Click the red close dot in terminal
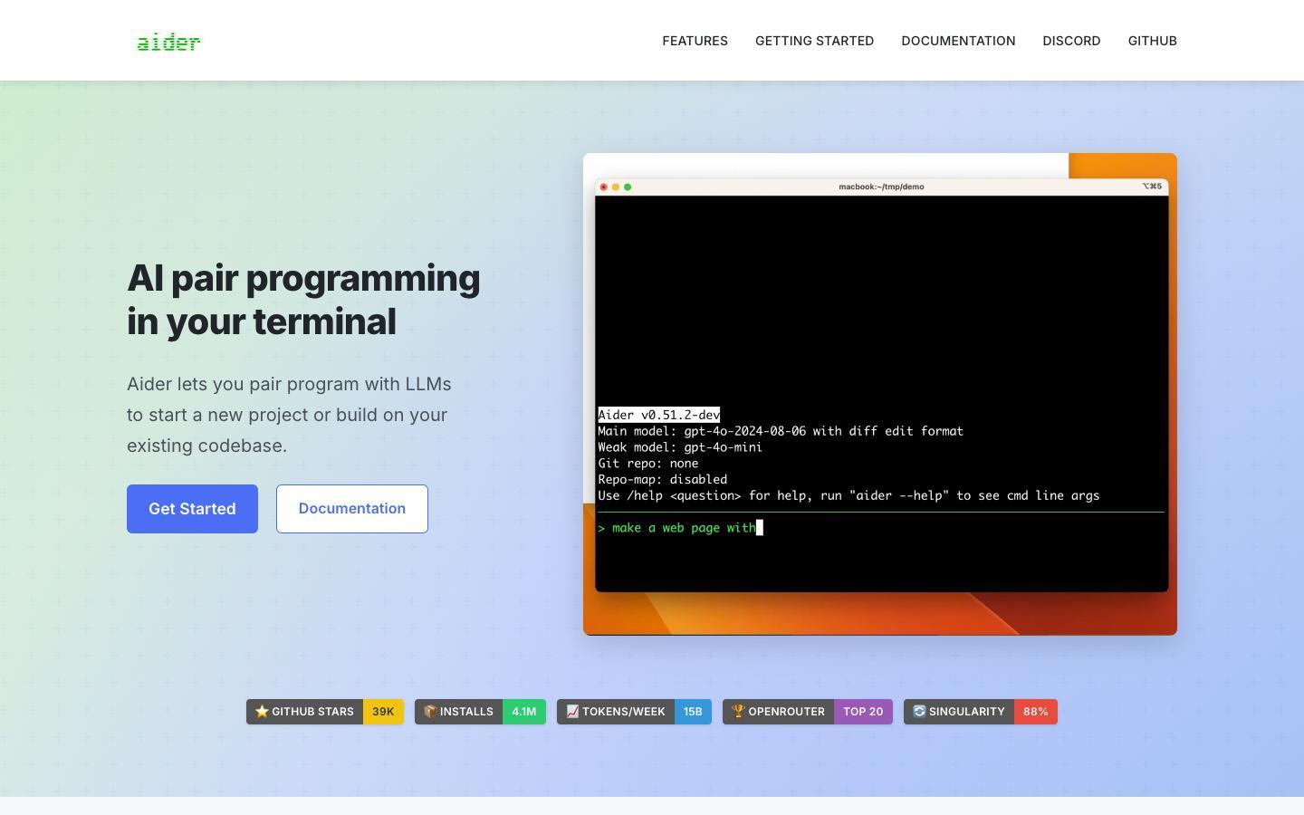Viewport: 1304px width, 815px height. pos(604,187)
